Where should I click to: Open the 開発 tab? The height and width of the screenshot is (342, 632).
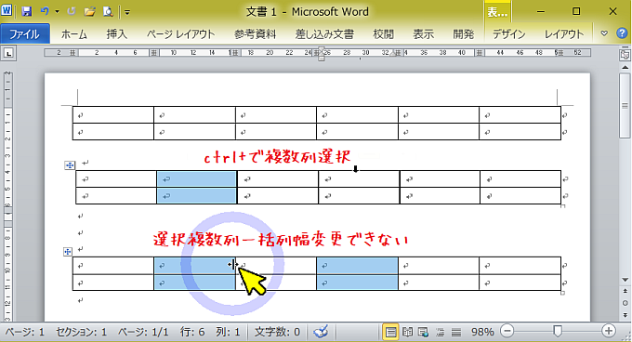(464, 34)
